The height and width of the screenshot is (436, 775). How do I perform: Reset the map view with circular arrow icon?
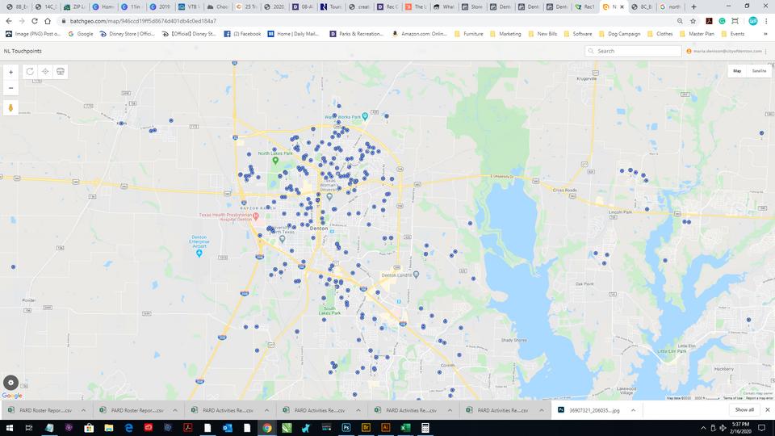point(30,72)
